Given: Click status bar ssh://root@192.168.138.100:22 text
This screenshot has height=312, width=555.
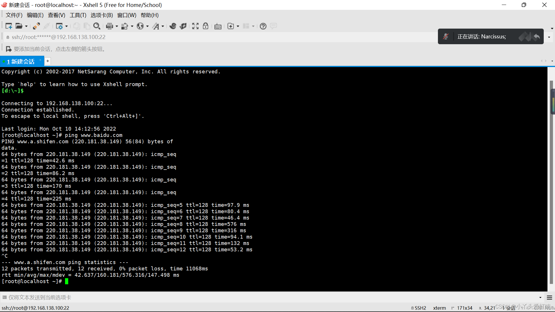Looking at the screenshot, I should pyautogui.click(x=36, y=308).
